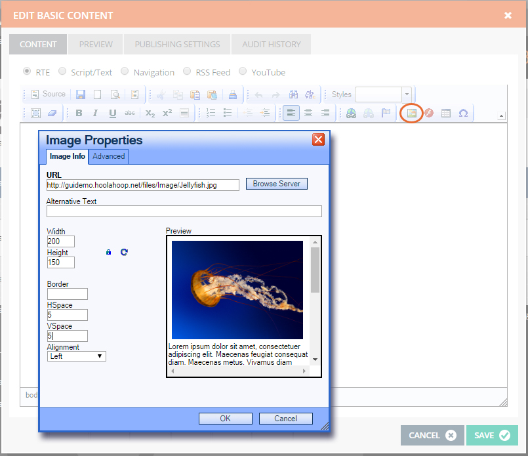Screen dimensions: 528x456
Task: Click the Find binoculars icon
Action: pos(293,94)
